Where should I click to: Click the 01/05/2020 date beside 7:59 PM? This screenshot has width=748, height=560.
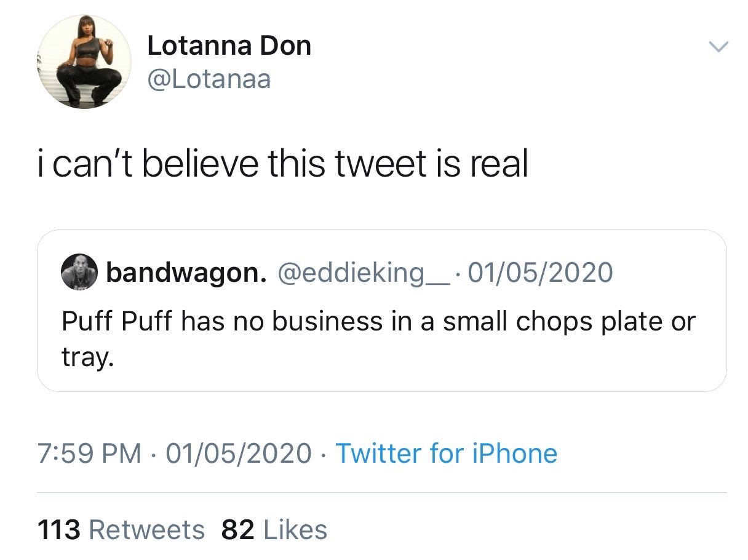point(239,454)
